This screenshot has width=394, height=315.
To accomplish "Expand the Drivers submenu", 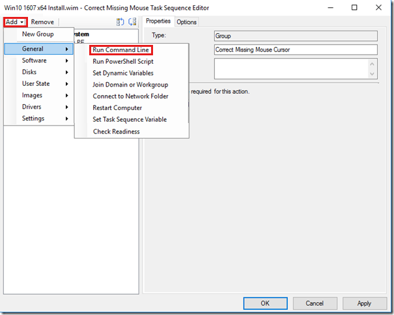I will pyautogui.click(x=39, y=107).
